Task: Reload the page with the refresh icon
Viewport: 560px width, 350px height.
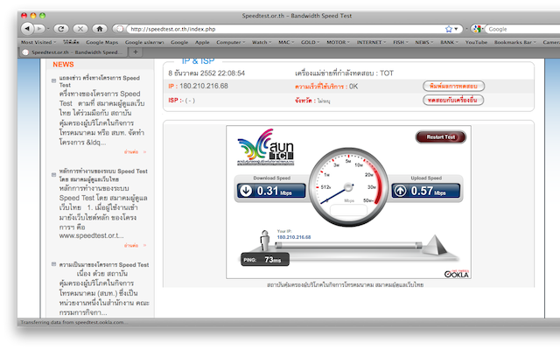Action: (x=61, y=29)
